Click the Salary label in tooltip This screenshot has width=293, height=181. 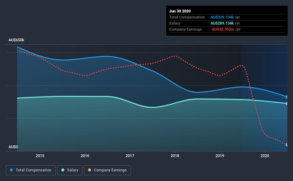(175, 23)
